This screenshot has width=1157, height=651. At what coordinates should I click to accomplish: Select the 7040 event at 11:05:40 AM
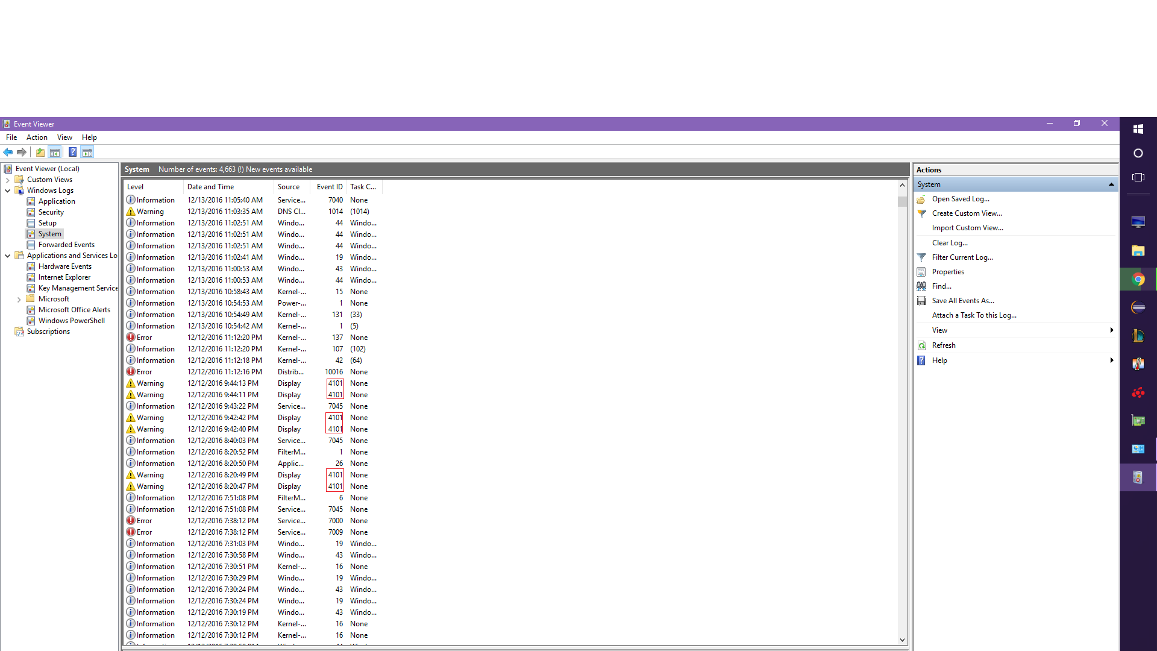pos(253,200)
